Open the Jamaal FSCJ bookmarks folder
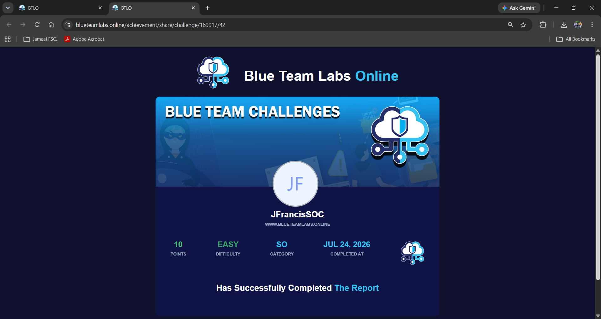The width and height of the screenshot is (601, 319). [41, 39]
